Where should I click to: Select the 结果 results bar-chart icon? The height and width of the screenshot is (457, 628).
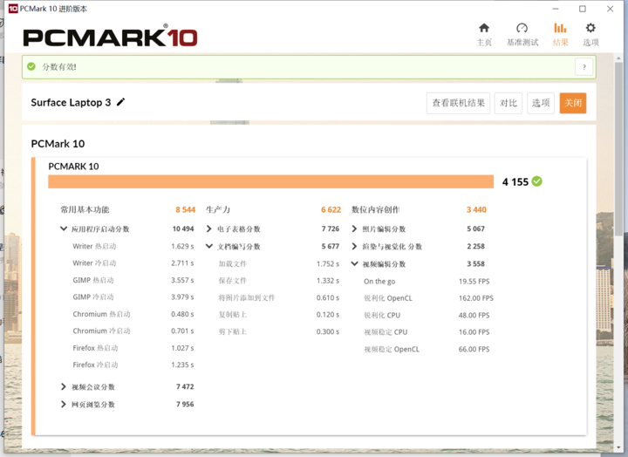(x=560, y=28)
